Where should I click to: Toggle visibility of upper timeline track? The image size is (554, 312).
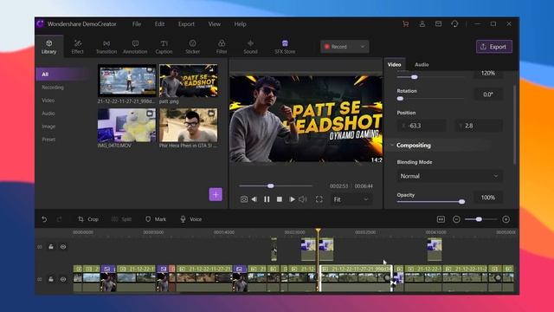(63, 246)
